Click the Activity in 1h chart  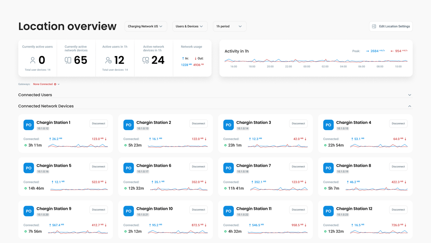tap(316, 61)
